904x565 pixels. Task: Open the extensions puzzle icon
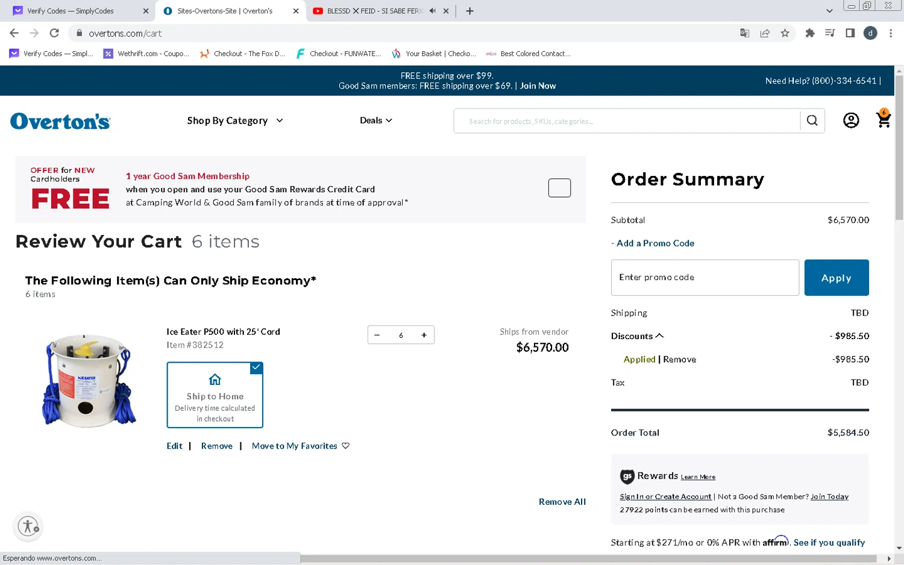810,33
